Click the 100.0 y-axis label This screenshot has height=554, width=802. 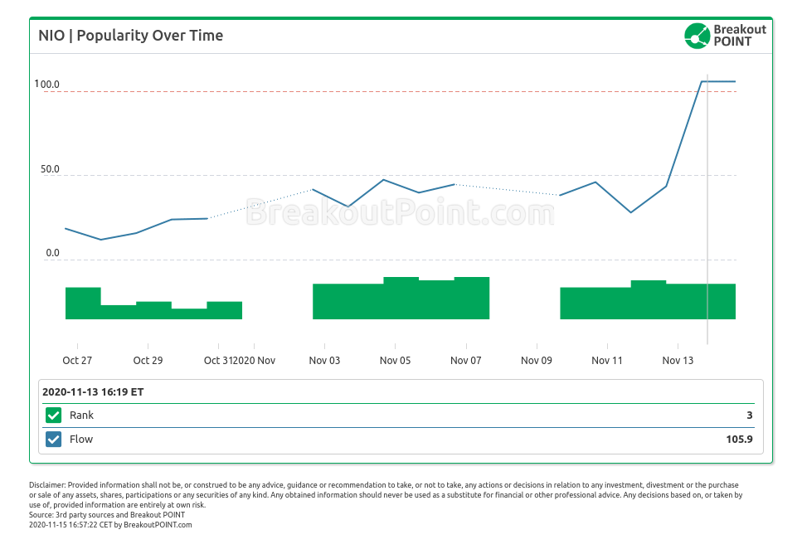[46, 84]
